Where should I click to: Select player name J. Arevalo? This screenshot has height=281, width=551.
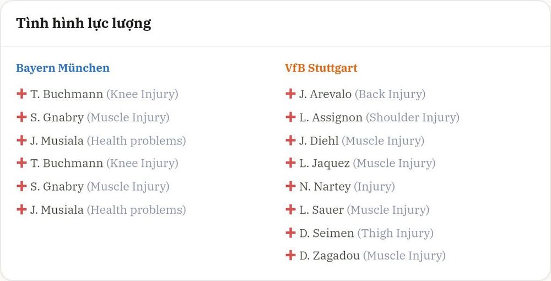pos(326,94)
